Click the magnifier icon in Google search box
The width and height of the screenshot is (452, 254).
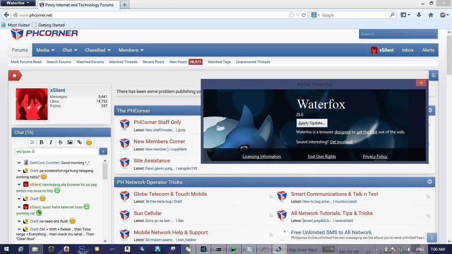pos(392,15)
